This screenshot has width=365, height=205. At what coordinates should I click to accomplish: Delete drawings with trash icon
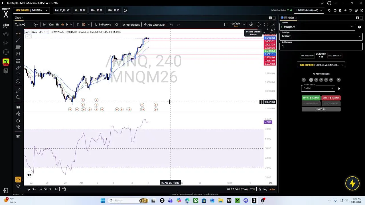click(18, 137)
